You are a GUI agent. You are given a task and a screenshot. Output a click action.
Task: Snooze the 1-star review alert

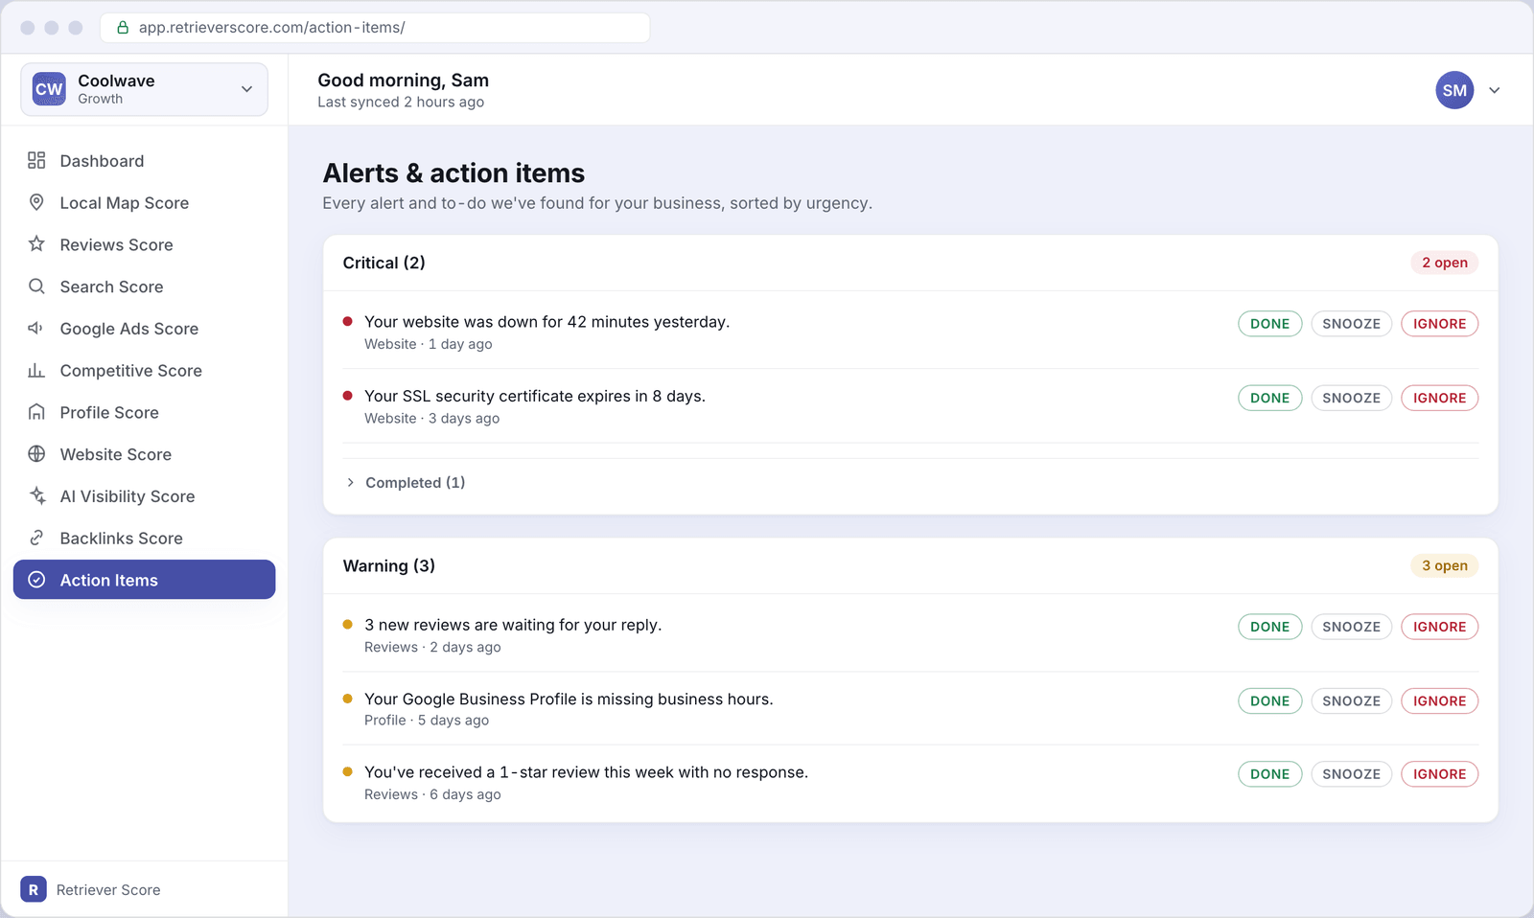(1351, 774)
